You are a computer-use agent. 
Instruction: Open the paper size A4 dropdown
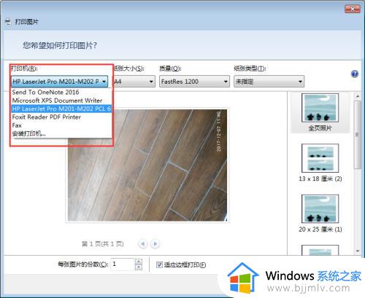134,82
